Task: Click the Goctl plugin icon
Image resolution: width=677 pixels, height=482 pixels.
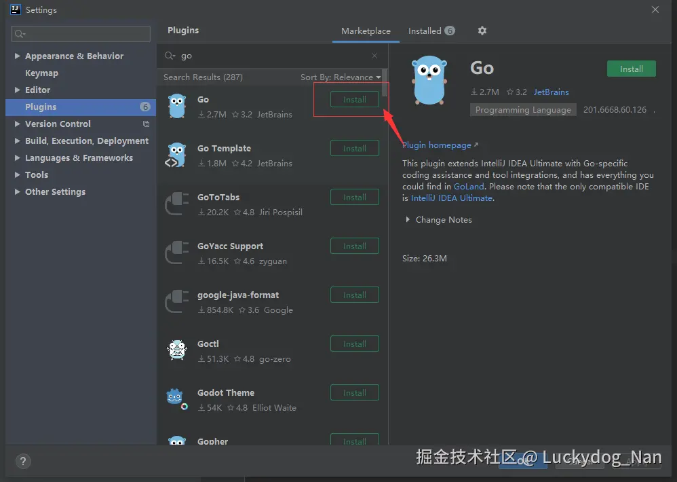Action: tap(177, 350)
